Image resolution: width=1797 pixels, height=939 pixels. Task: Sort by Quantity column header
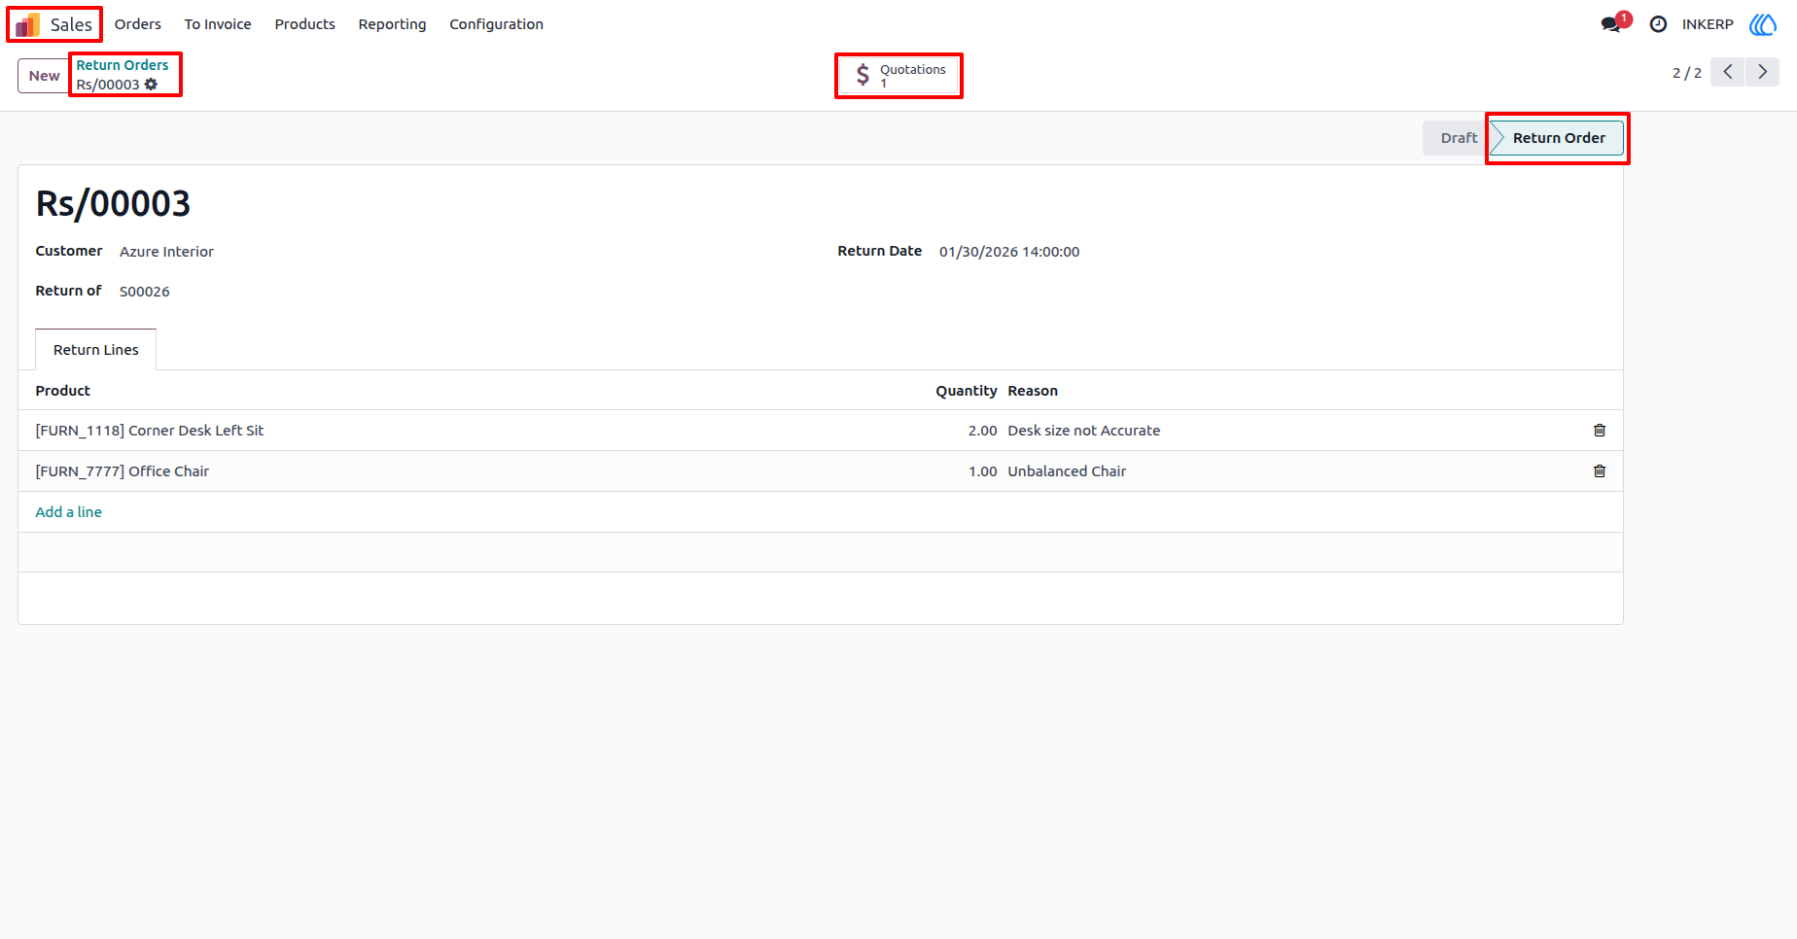tap(966, 391)
